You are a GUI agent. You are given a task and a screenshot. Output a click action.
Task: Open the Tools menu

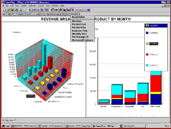(x=48, y=5)
